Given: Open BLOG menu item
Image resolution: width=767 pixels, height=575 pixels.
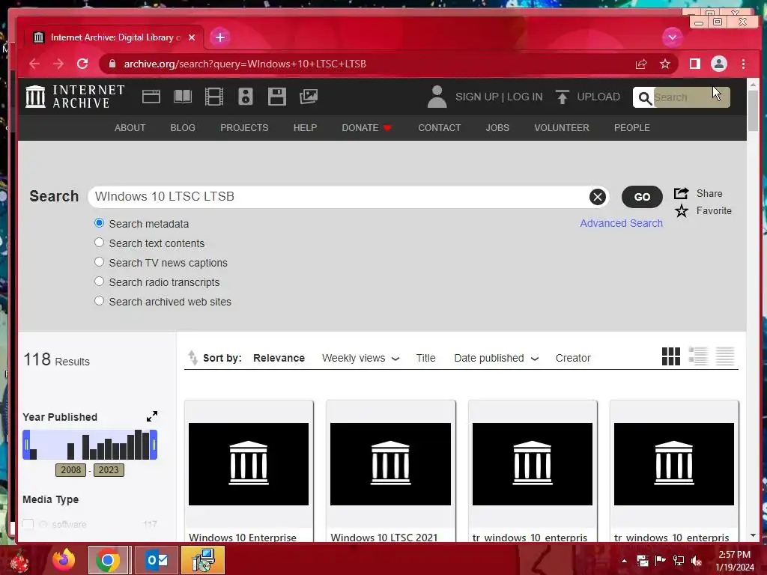Looking at the screenshot, I should (x=183, y=127).
